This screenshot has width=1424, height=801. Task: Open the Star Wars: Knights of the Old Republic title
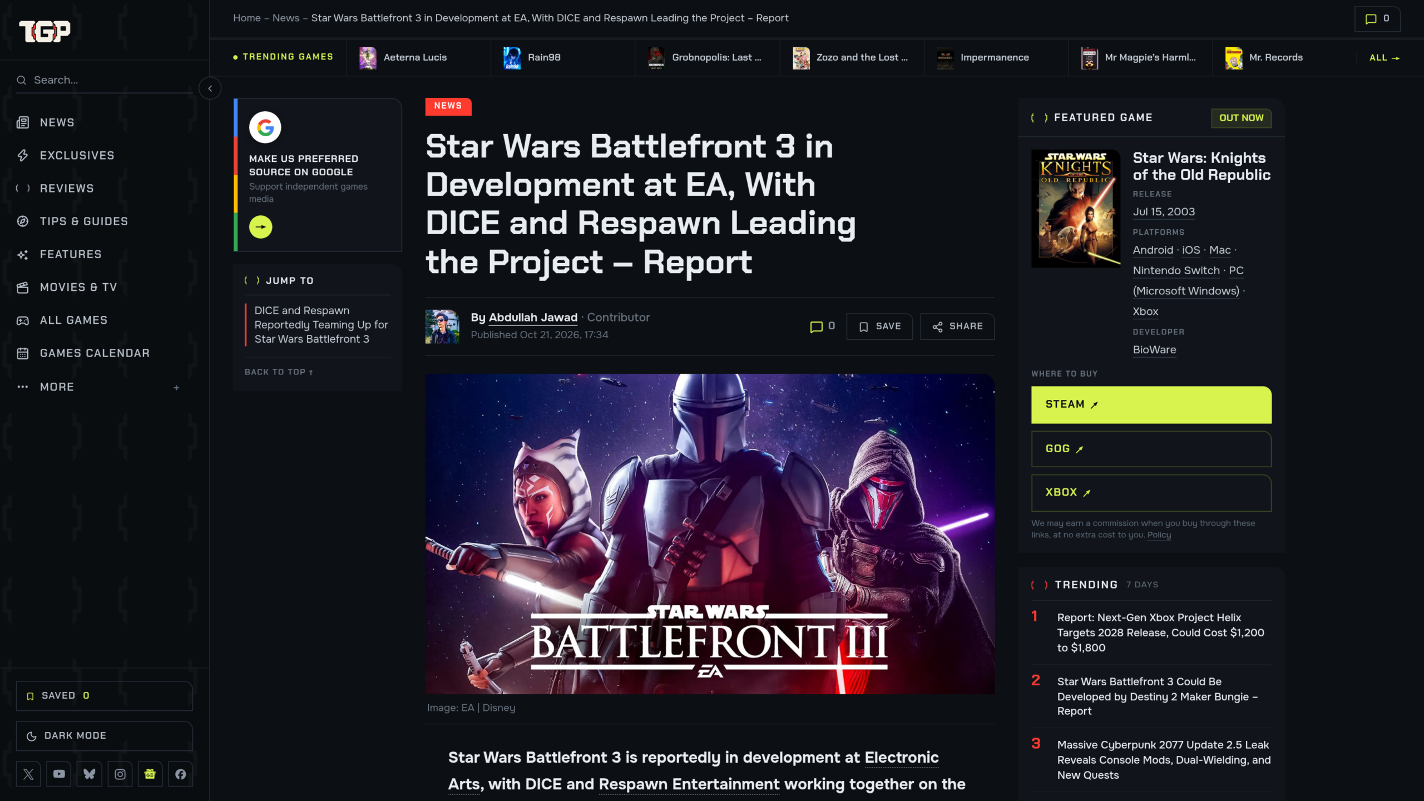tap(1201, 166)
